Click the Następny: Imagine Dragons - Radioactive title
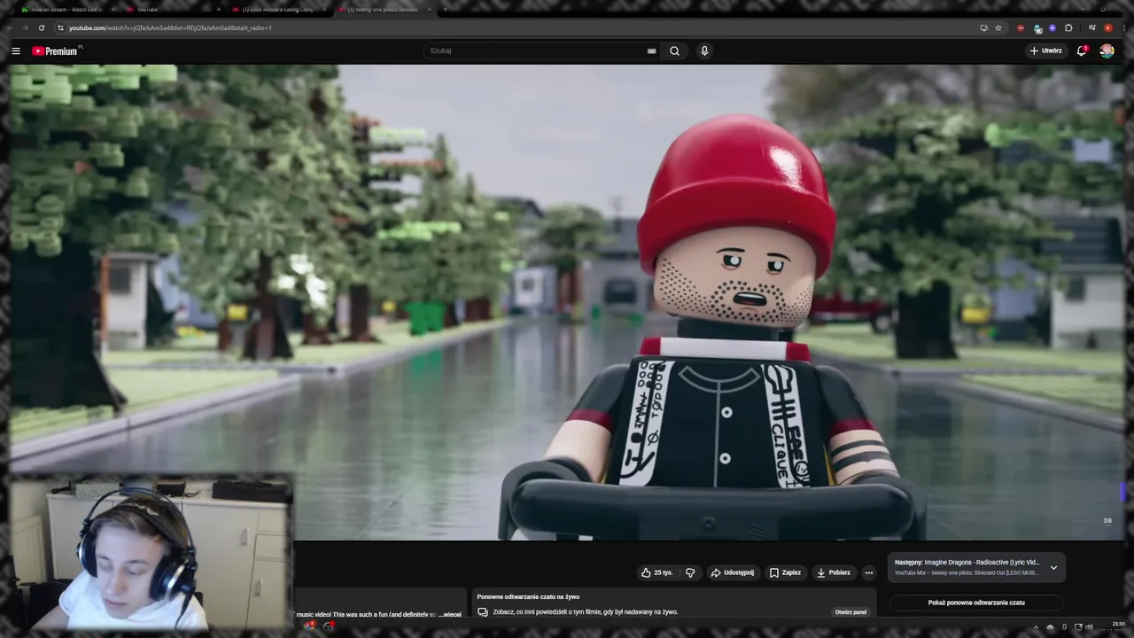This screenshot has width=1134, height=638. (x=967, y=562)
